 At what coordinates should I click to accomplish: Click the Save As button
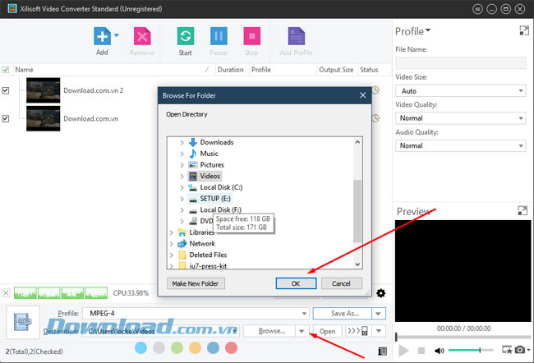343,313
